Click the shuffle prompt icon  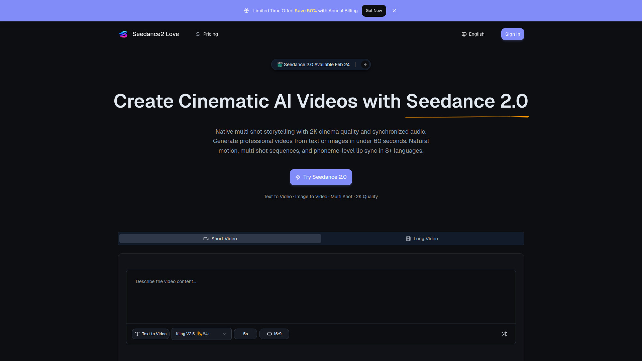504,334
